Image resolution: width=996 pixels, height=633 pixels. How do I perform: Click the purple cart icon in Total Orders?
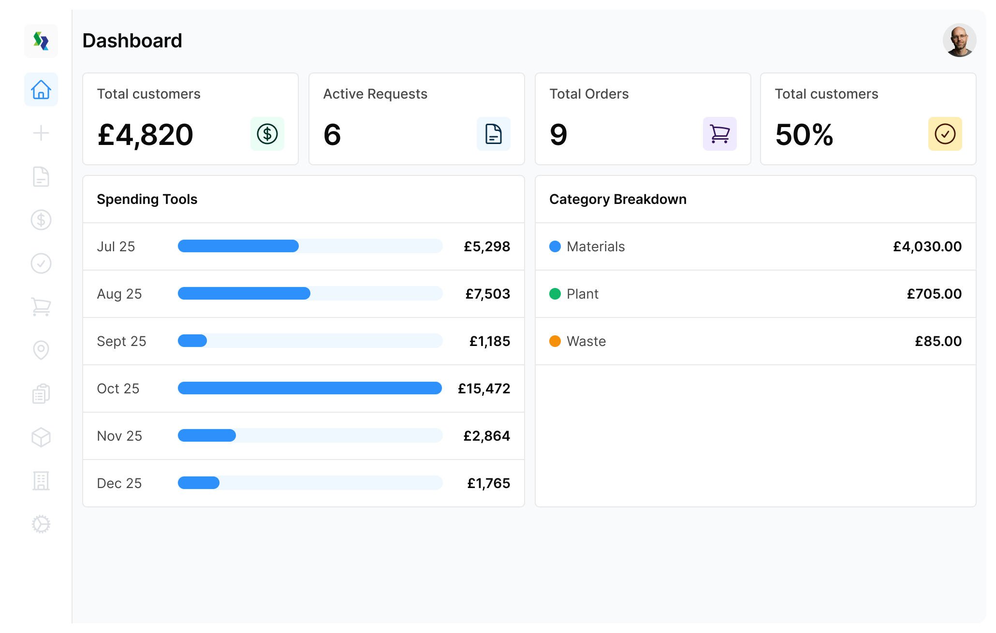(719, 134)
